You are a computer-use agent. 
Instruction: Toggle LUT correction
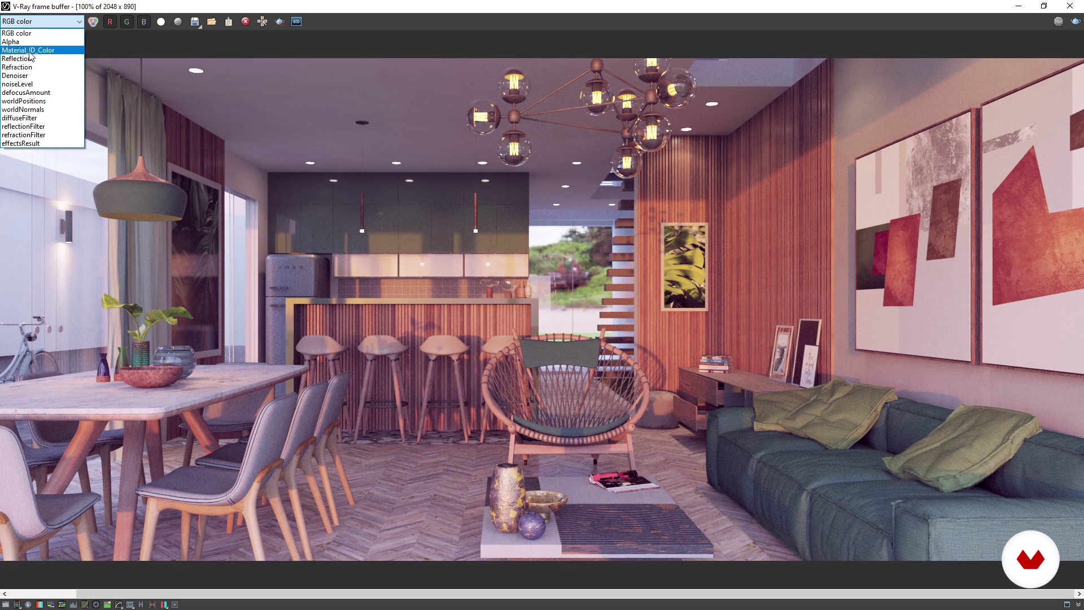130,604
